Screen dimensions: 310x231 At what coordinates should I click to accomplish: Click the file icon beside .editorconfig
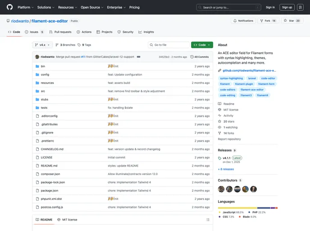coord(37,116)
